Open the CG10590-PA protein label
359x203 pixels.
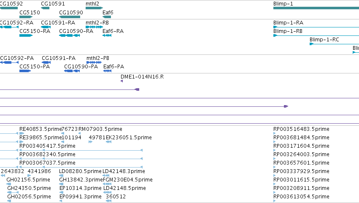point(81,67)
